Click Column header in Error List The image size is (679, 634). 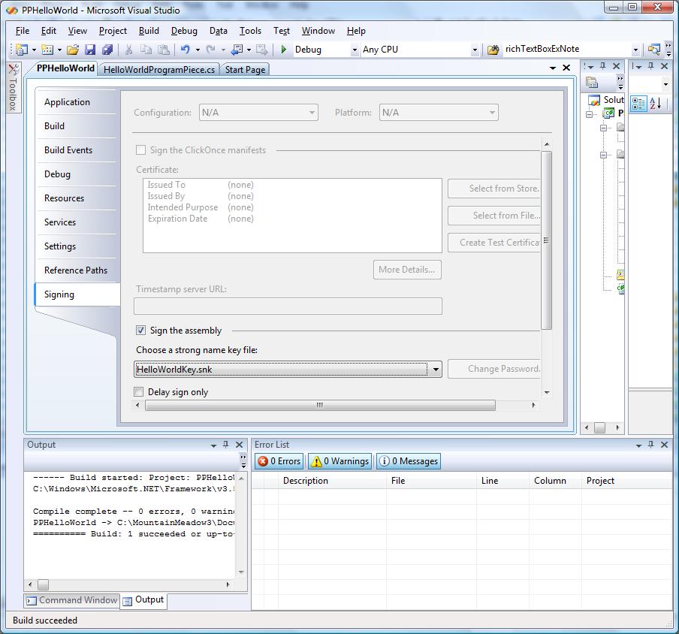tap(555, 481)
